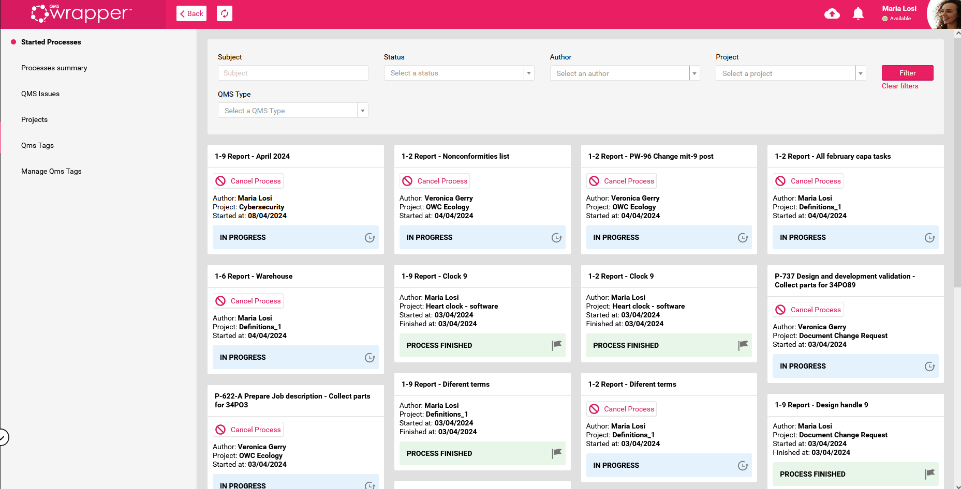
Task: Cancel Process for Nonconformities list report
Action: [x=435, y=181]
